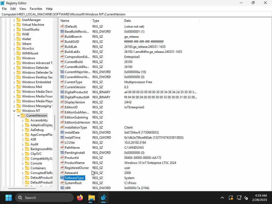The image size is (272, 204).
Task: Click the folder icon of AeDebug key
Action: coord(27,130)
